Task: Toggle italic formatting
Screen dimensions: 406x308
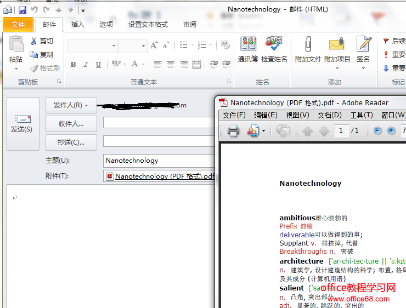Action: [86, 64]
